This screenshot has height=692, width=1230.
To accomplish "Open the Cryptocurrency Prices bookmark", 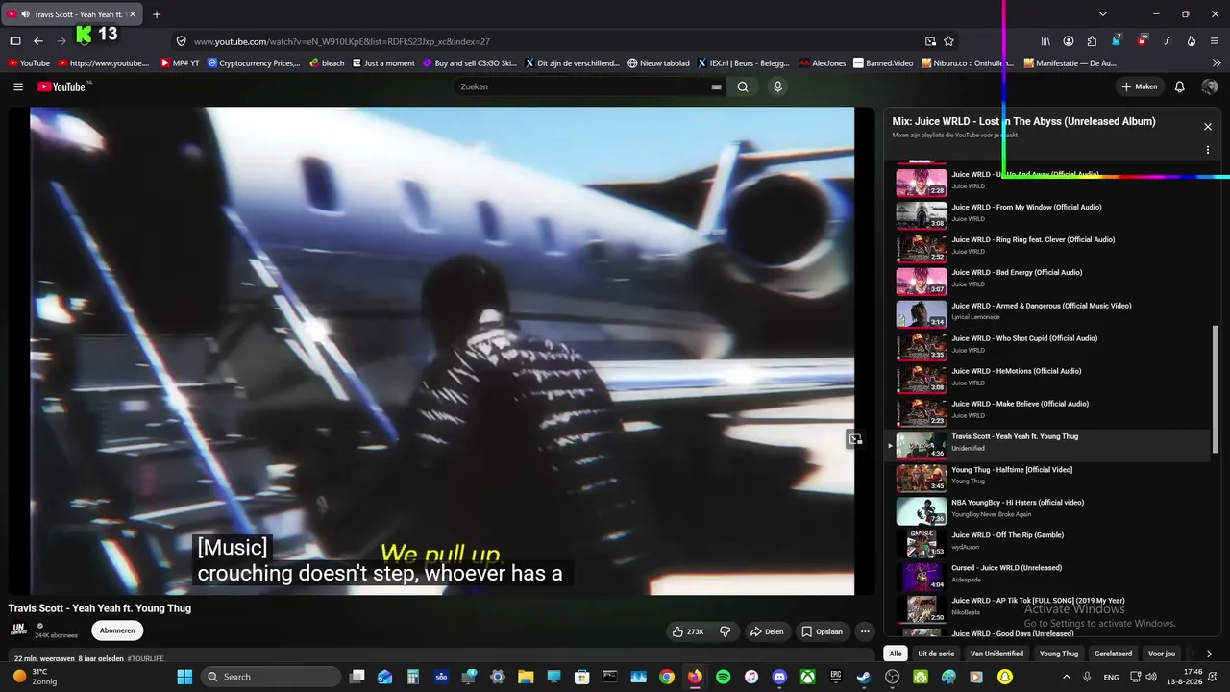I will pyautogui.click(x=254, y=63).
